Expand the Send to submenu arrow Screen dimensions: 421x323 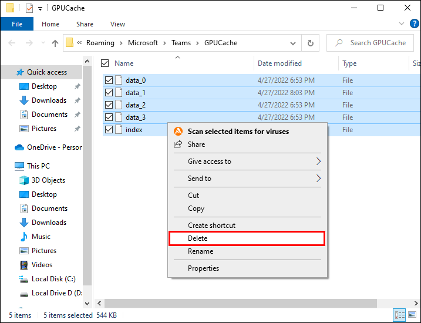(x=319, y=179)
